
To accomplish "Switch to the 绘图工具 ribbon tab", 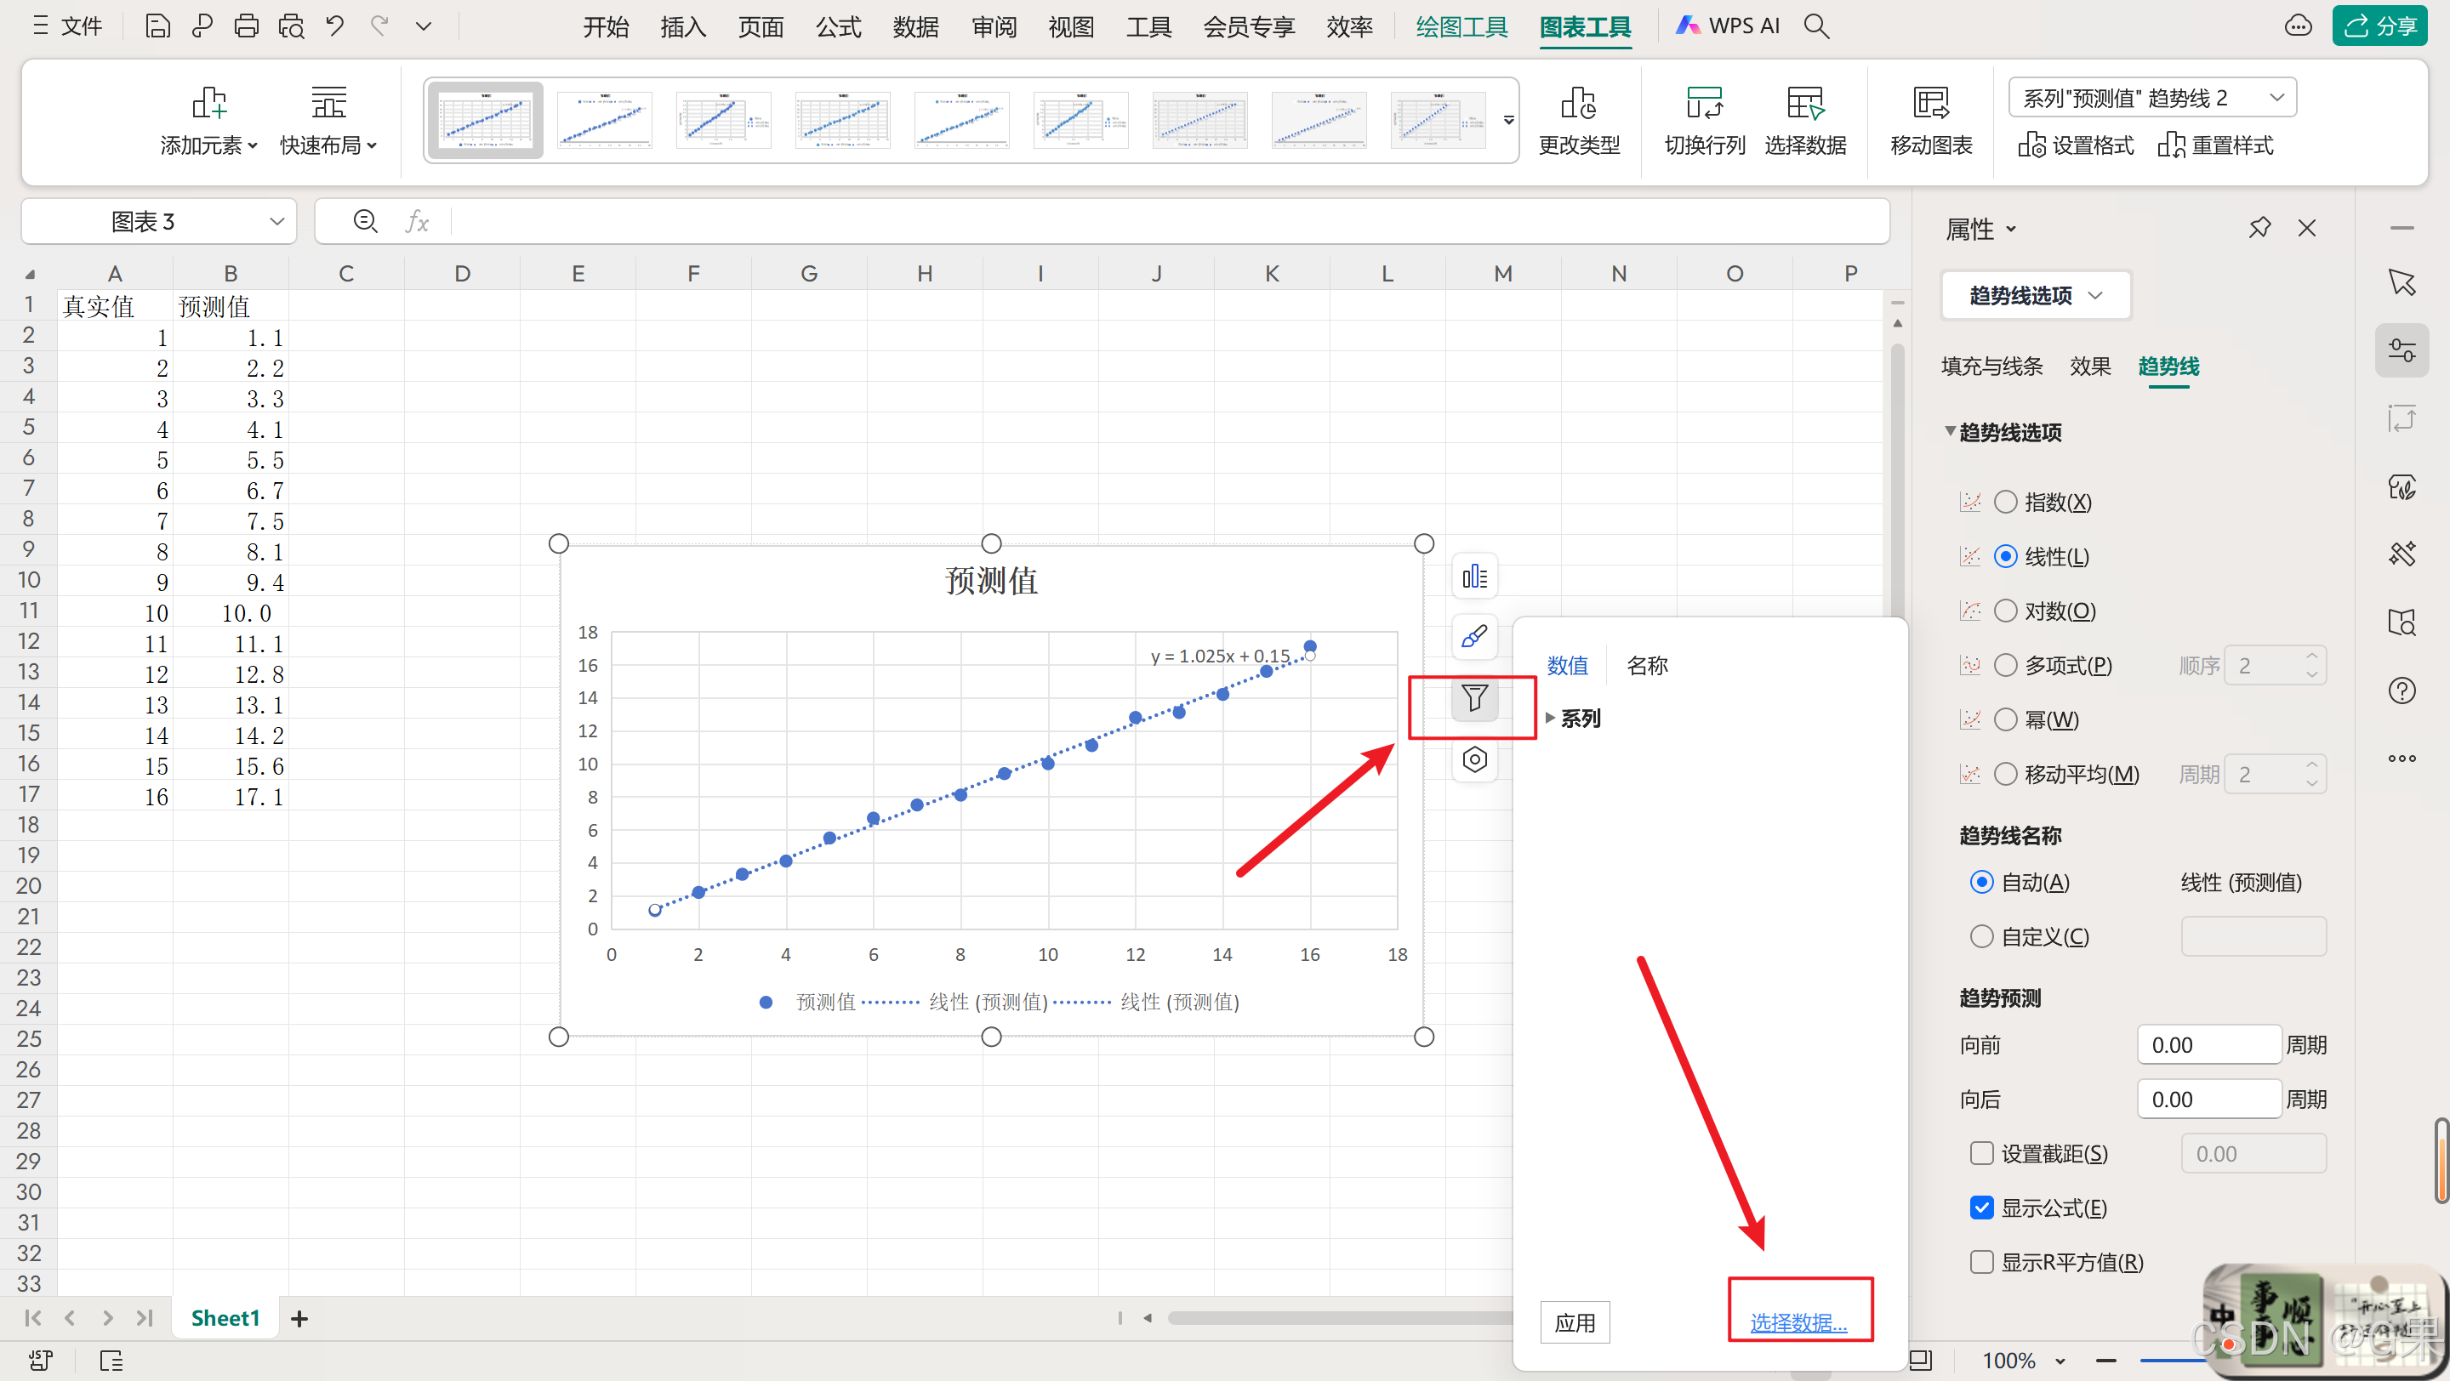I will point(1461,26).
